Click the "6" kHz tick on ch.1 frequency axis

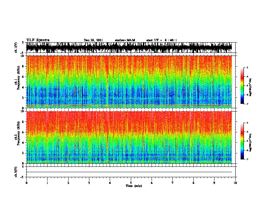coord(23,77)
